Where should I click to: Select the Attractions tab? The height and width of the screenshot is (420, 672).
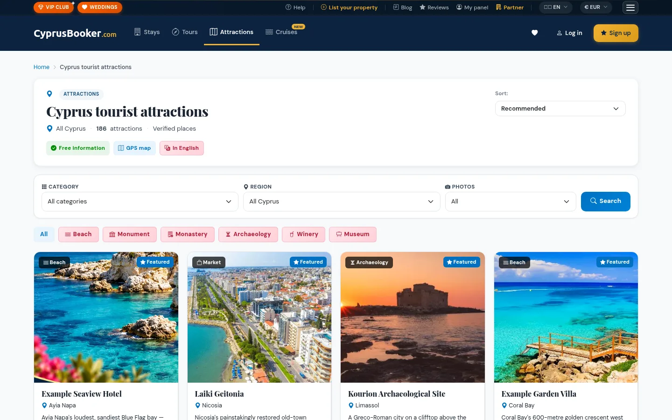231,32
